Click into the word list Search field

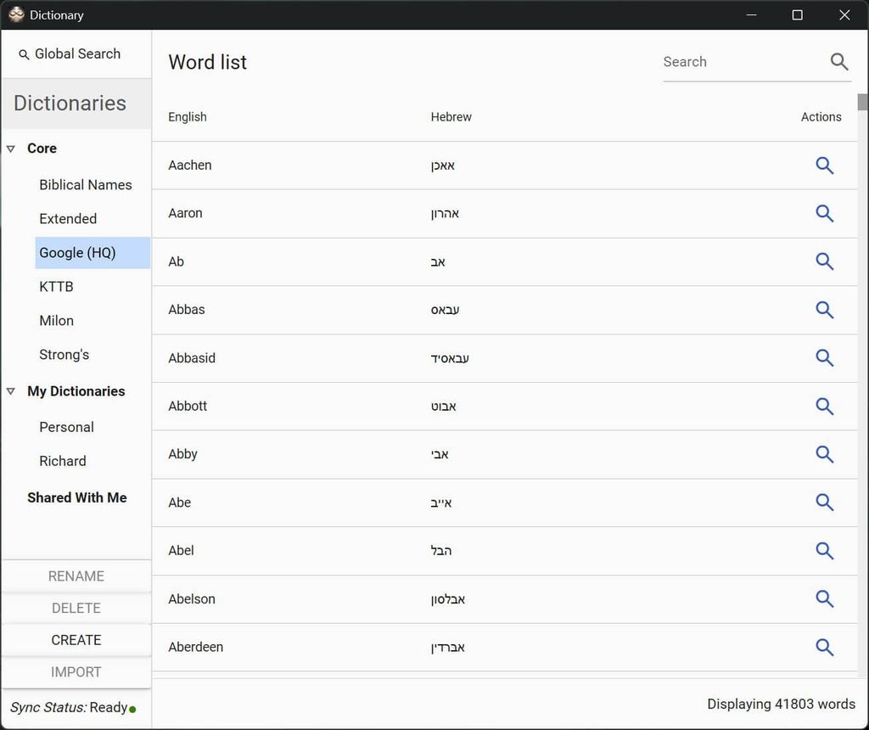740,62
